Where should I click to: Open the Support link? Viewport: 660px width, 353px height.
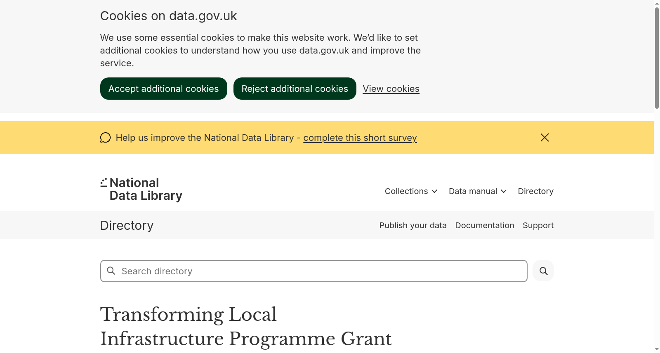538,225
